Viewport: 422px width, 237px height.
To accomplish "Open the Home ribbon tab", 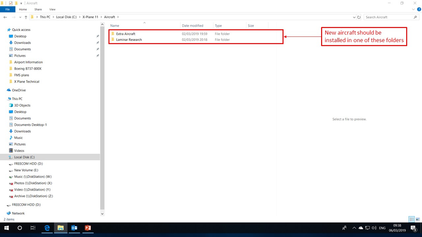I will coord(23,10).
